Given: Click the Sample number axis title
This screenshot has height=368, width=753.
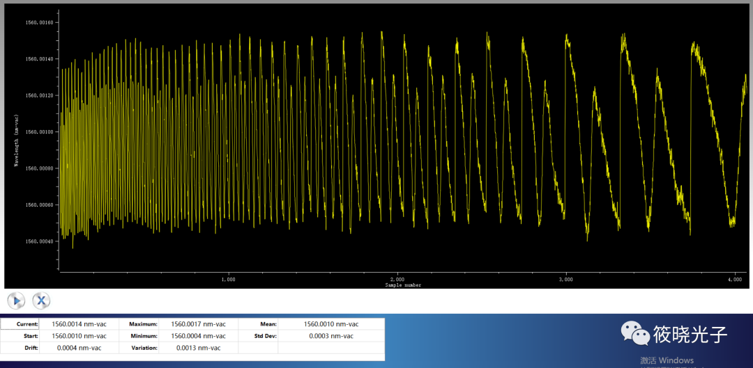Looking at the screenshot, I should [x=403, y=285].
